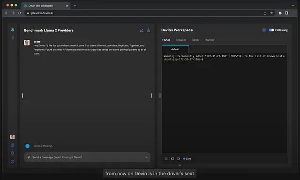300x180 pixels.
Task: Click the Benchmark Llama 2 Providers title
Action: [x=49, y=30]
